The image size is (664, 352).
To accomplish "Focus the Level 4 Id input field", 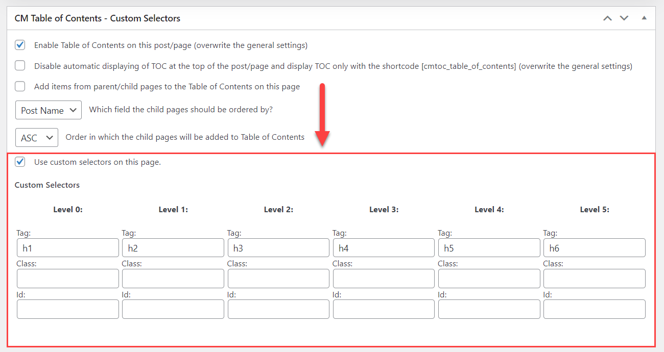I will click(x=489, y=309).
